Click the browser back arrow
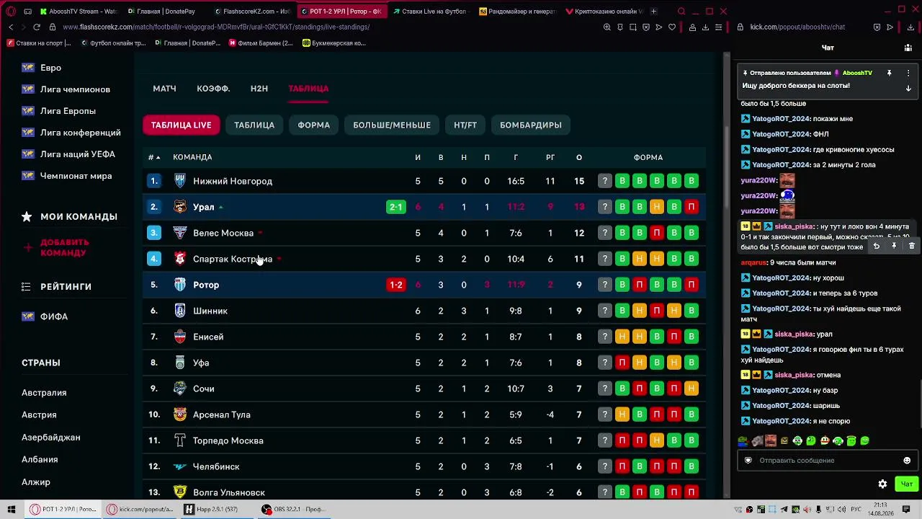The width and height of the screenshot is (922, 519). [x=11, y=27]
